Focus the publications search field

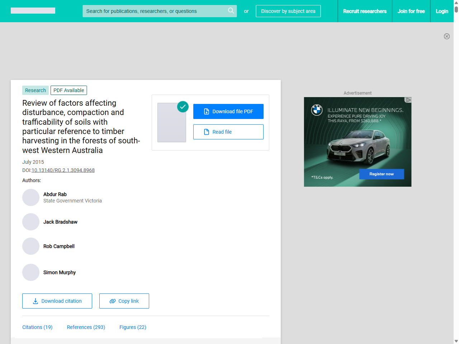(x=154, y=11)
